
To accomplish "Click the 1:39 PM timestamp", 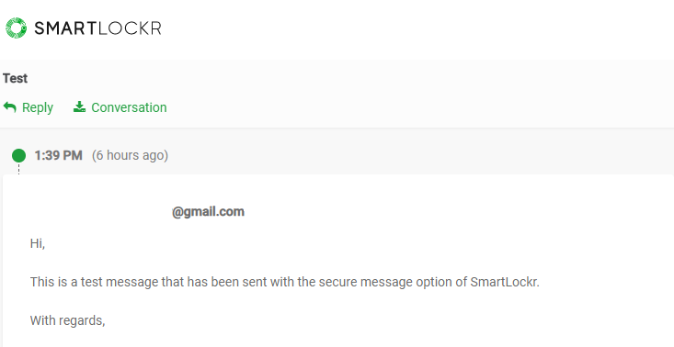I will (59, 155).
